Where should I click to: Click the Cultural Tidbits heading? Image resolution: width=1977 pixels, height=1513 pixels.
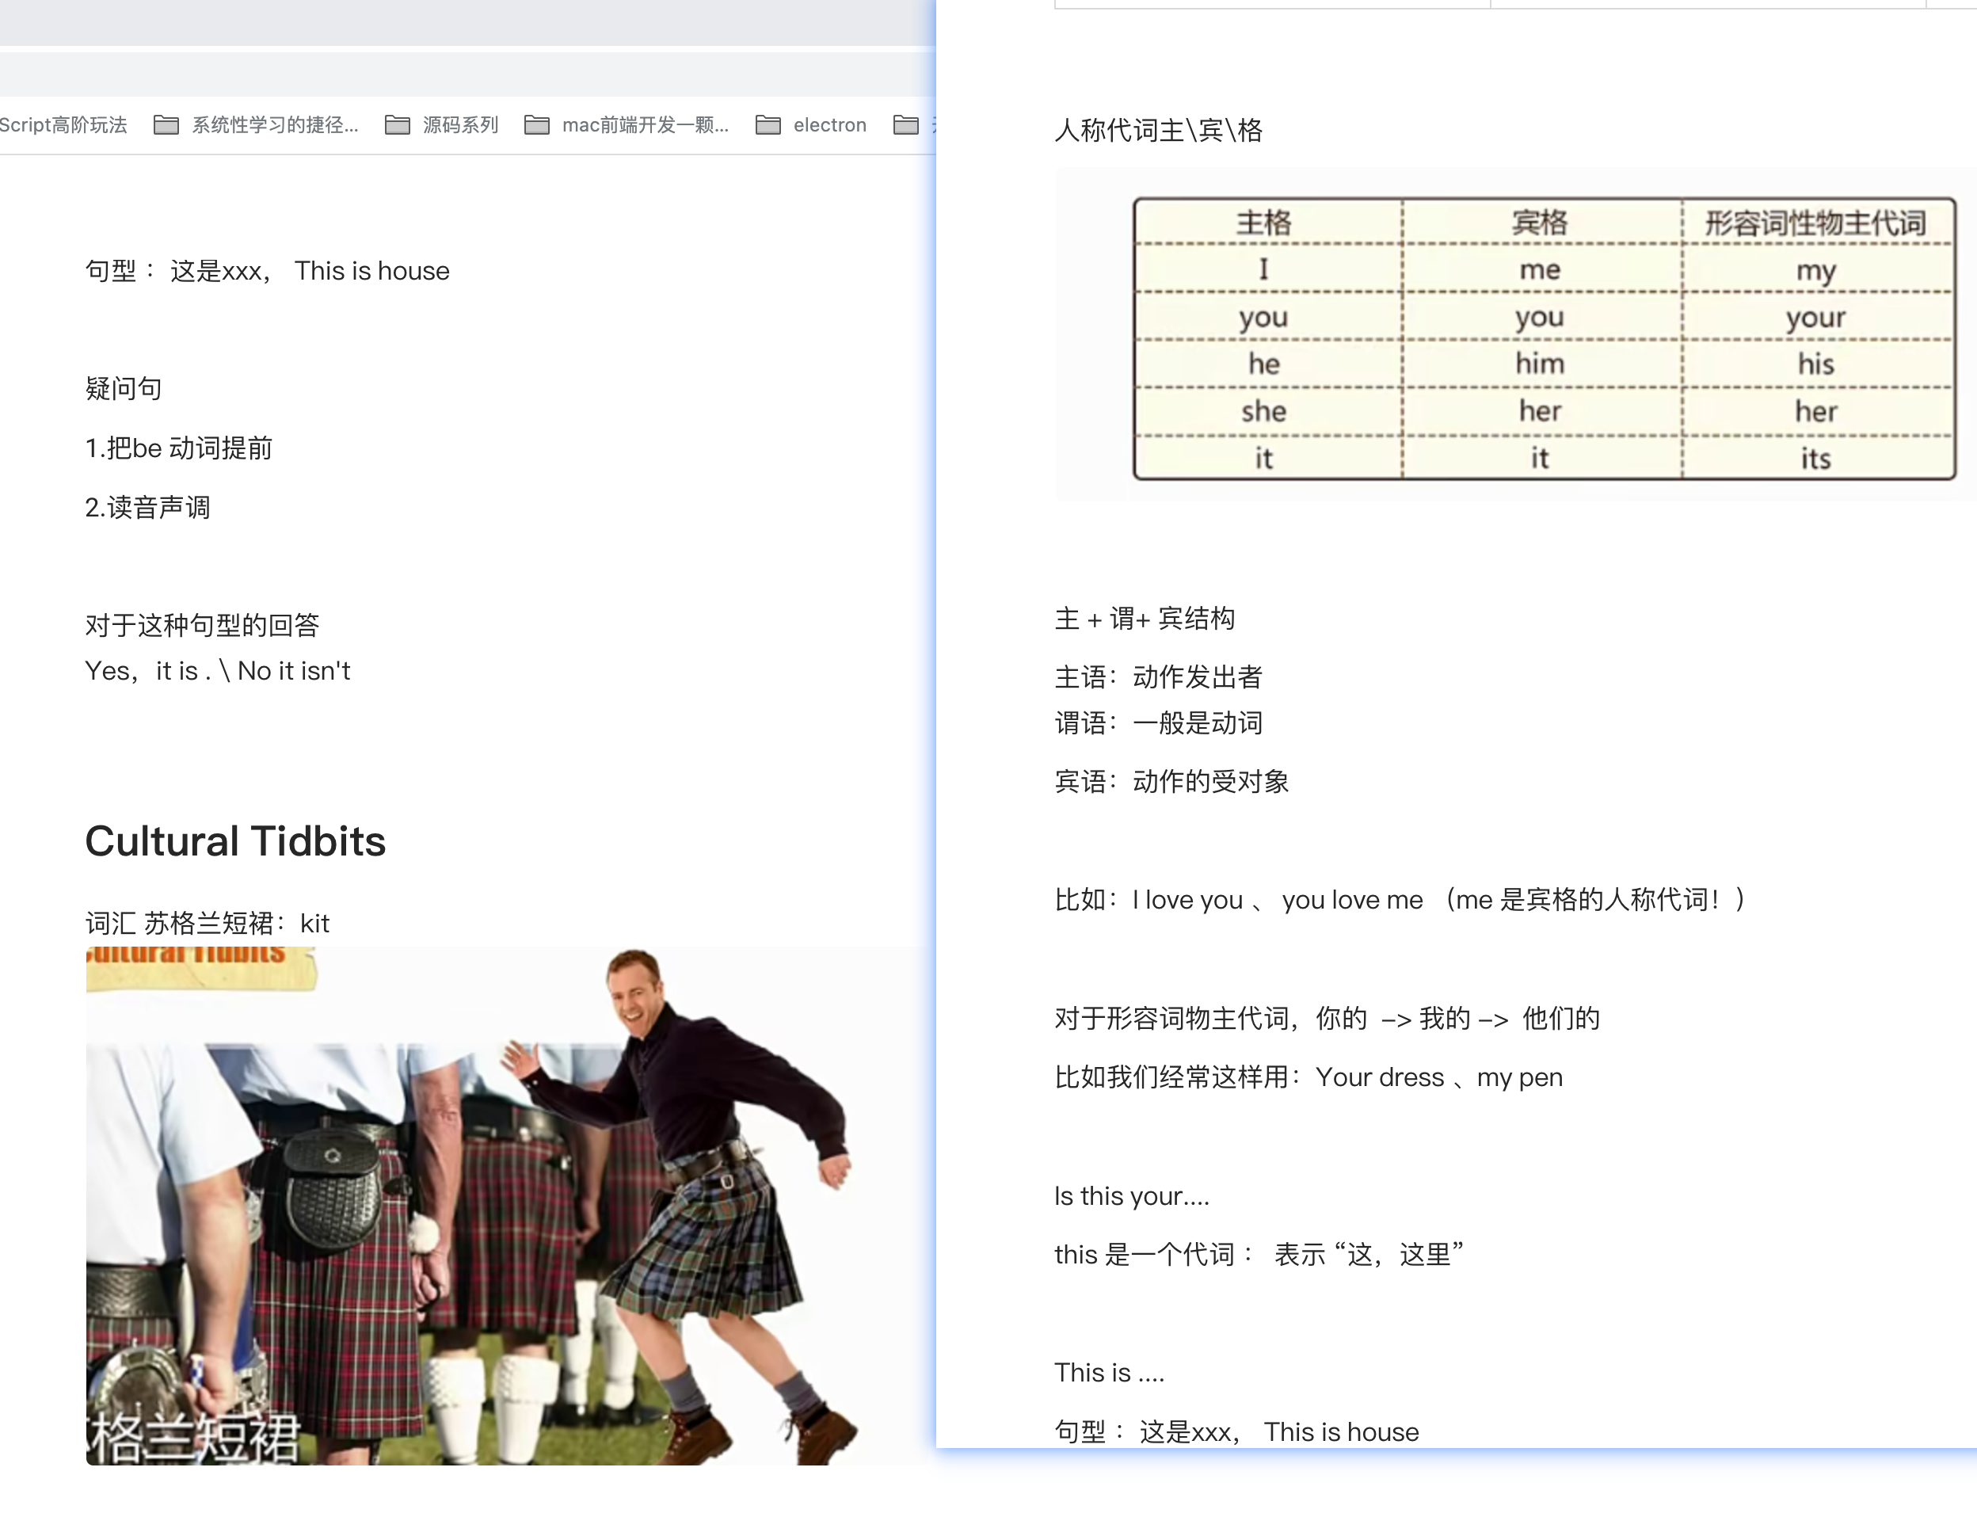[235, 841]
